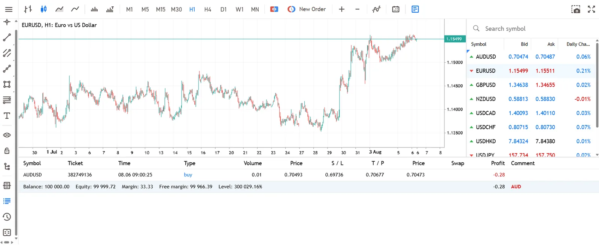Toggle the Market Watch panel icon
Screen dimensions: 599x246
[x=415, y=9]
